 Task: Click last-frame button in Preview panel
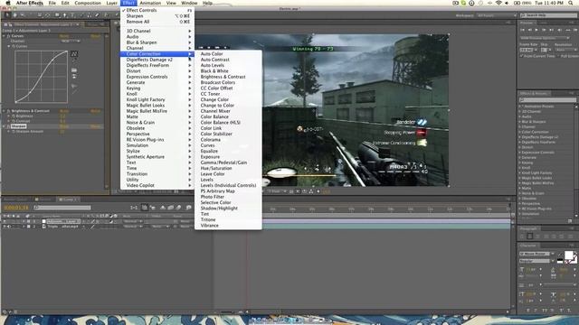(551, 30)
